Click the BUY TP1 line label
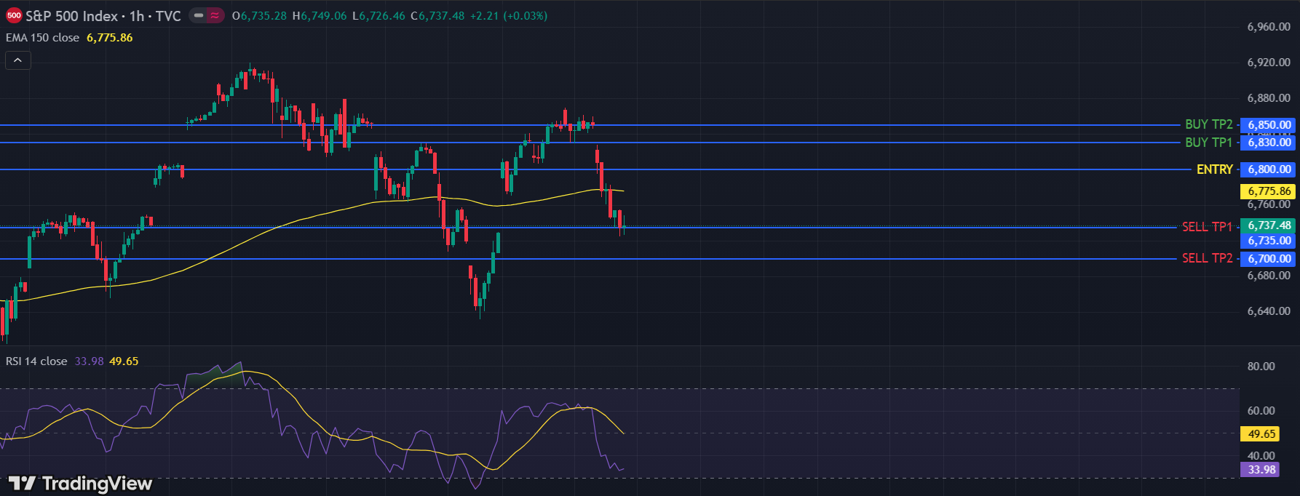1300x496 pixels. (x=1208, y=143)
